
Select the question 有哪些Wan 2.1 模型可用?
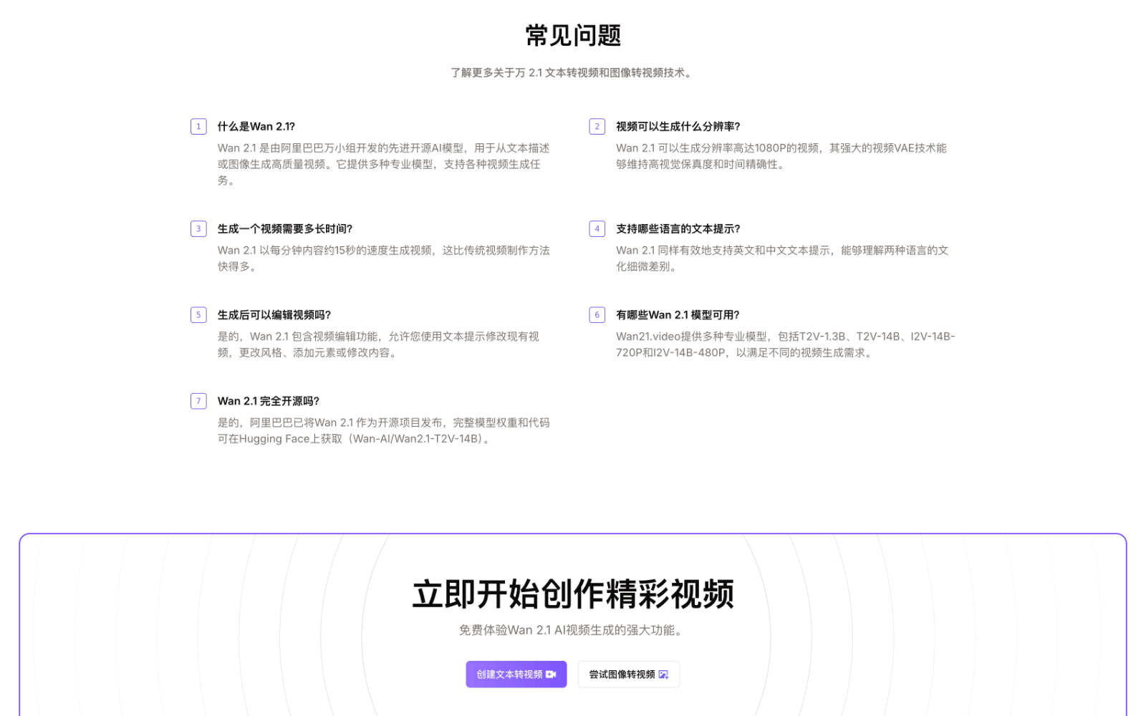[678, 315]
